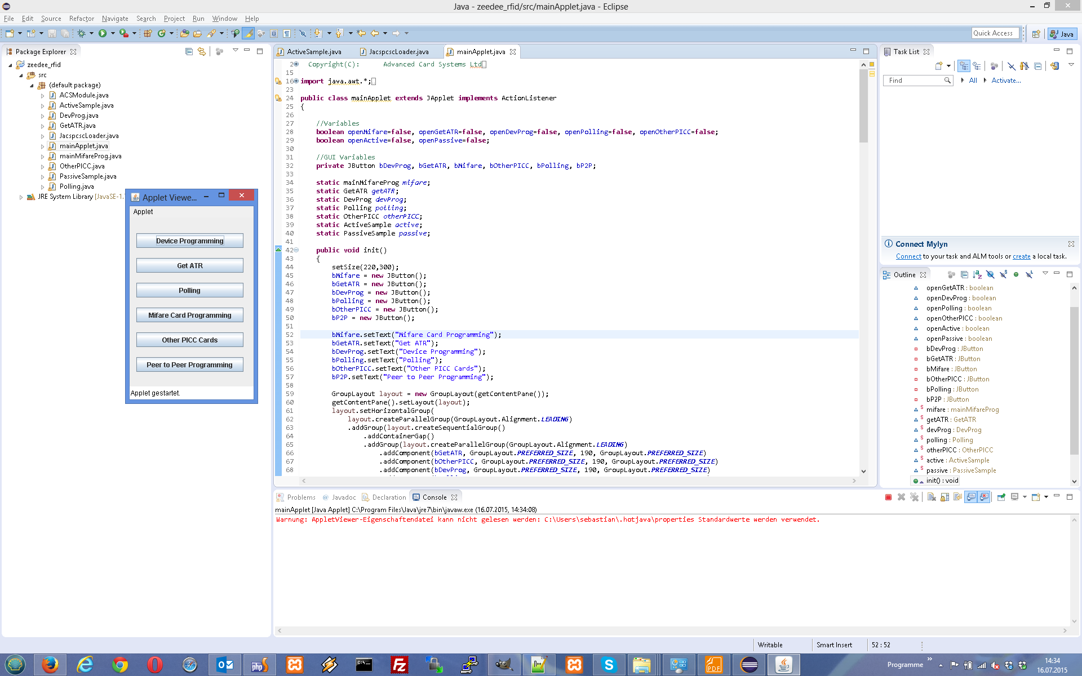Click the Open Task folder icon in the toolbar
The height and width of the screenshot is (676, 1082).
197,34
